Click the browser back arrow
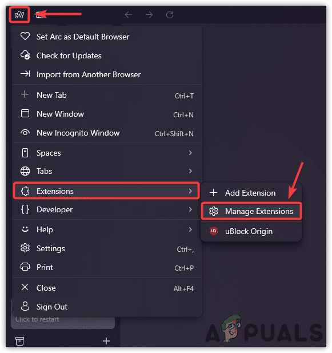The width and height of the screenshot is (332, 353). (x=129, y=15)
